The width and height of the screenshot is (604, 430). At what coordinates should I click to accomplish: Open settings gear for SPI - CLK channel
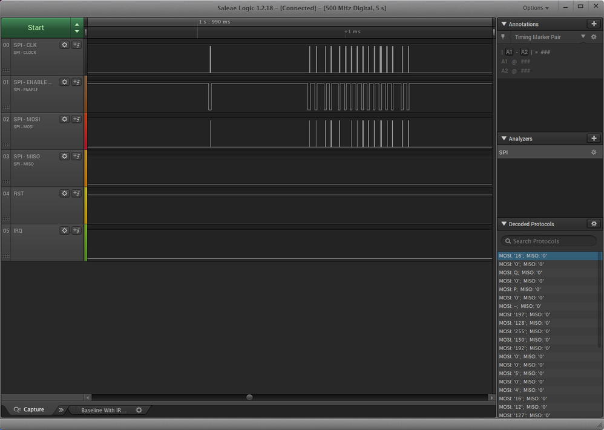coord(64,45)
